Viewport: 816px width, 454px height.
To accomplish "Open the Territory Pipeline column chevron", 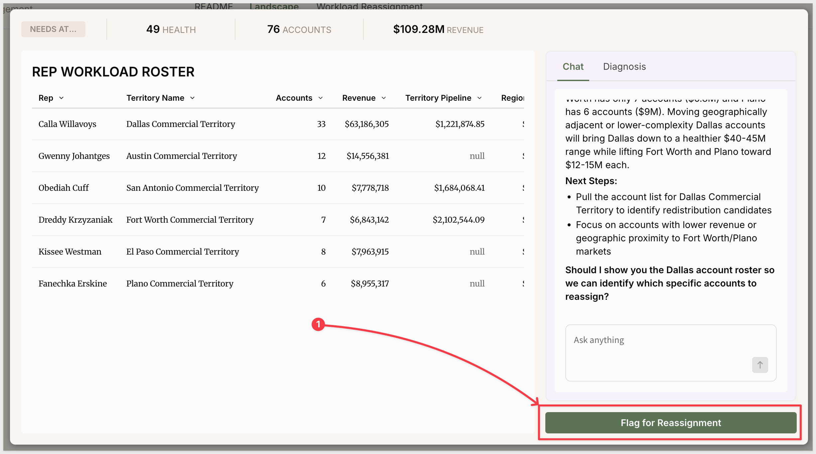I will pyautogui.click(x=479, y=98).
